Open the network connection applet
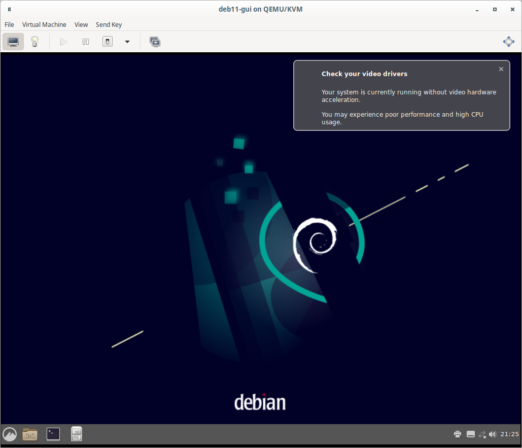Screen dimensions: 522x448 point(482,434)
